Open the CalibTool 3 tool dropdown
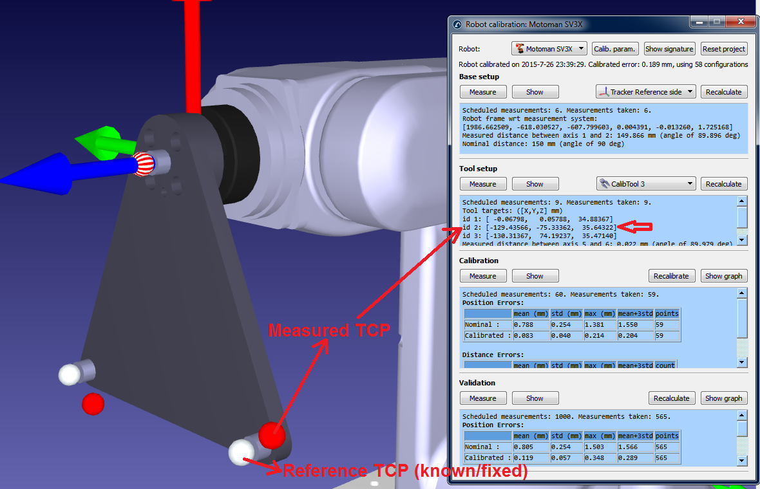760x489 pixels. coord(691,183)
